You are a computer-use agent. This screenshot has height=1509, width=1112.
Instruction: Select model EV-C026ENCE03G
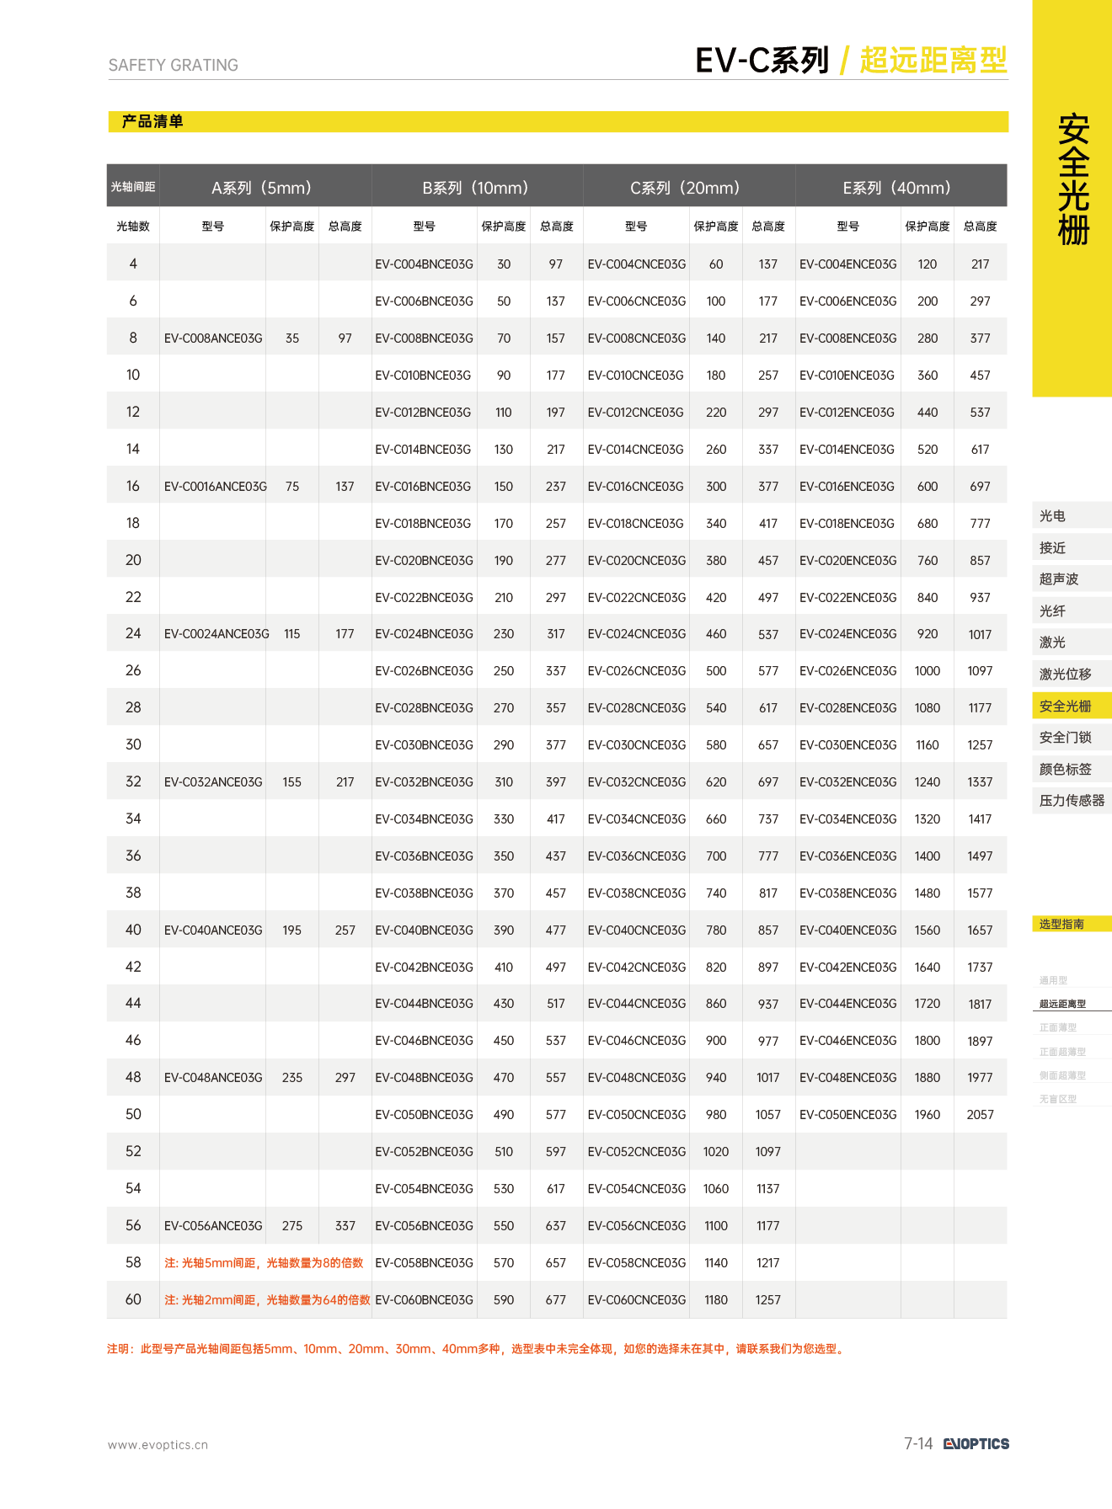click(848, 671)
